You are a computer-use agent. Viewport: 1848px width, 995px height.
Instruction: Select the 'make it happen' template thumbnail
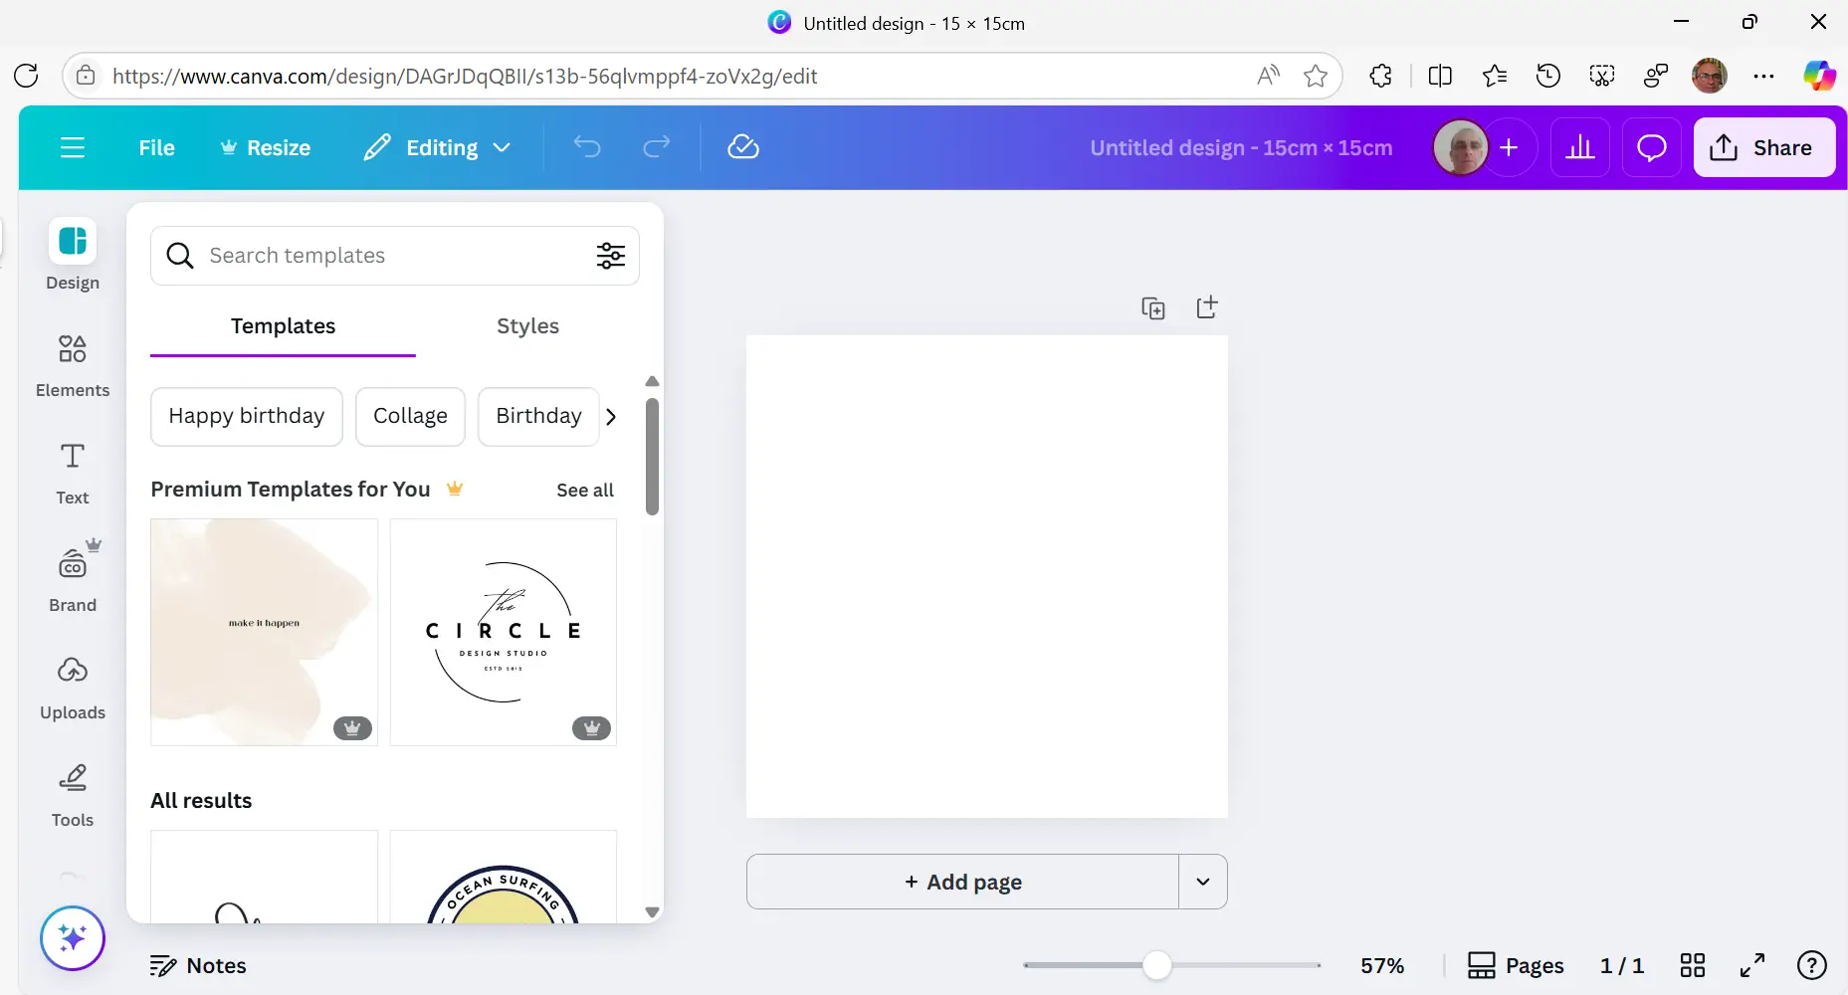264,632
